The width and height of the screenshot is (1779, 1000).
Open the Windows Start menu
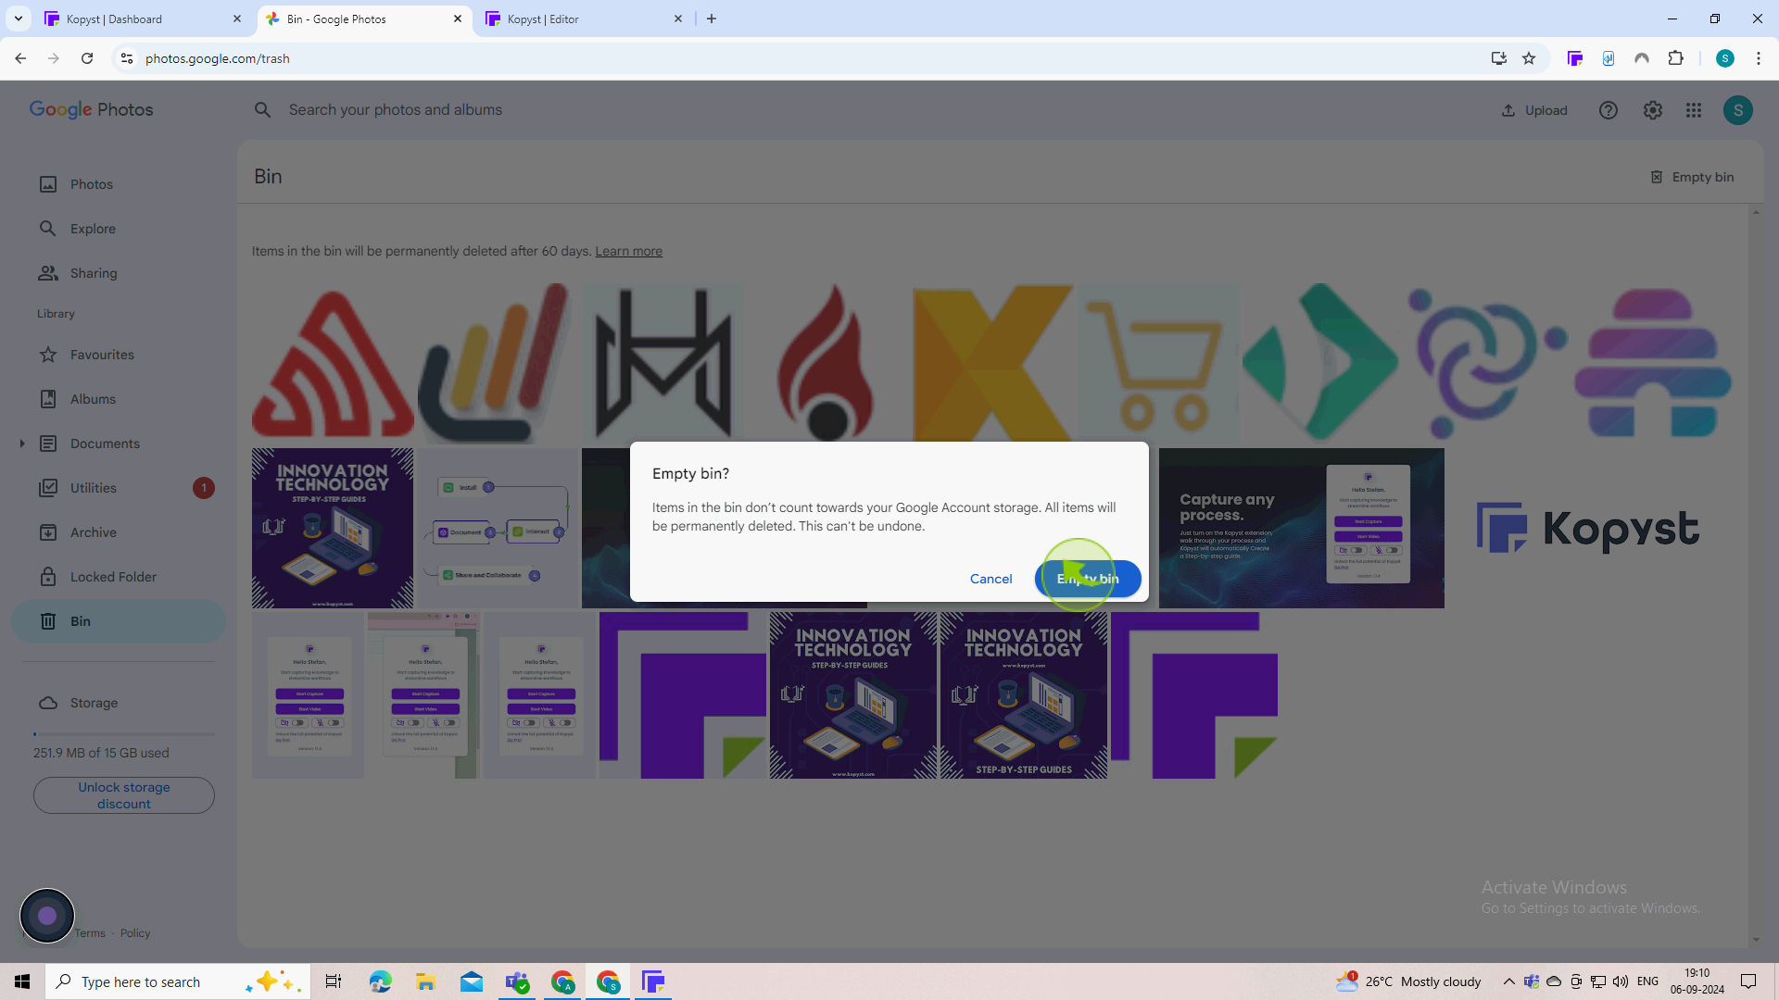[x=22, y=981]
